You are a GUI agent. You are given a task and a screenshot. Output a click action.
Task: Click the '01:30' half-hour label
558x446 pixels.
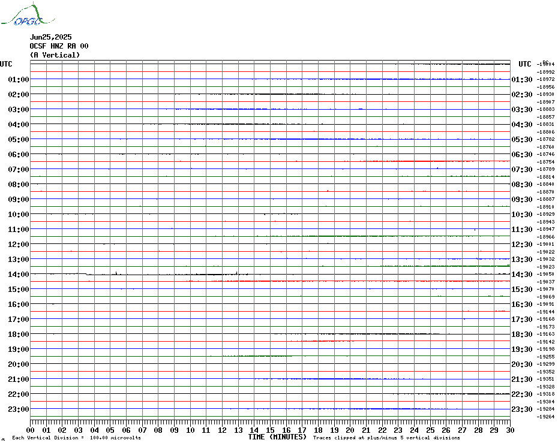click(522, 79)
